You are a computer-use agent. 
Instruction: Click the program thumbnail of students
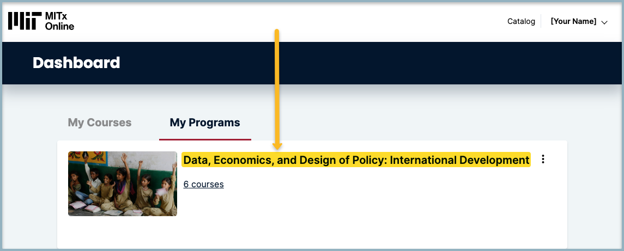123,183
